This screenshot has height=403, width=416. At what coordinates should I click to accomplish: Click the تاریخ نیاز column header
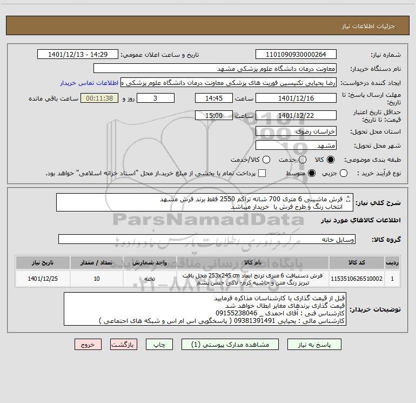(43, 262)
